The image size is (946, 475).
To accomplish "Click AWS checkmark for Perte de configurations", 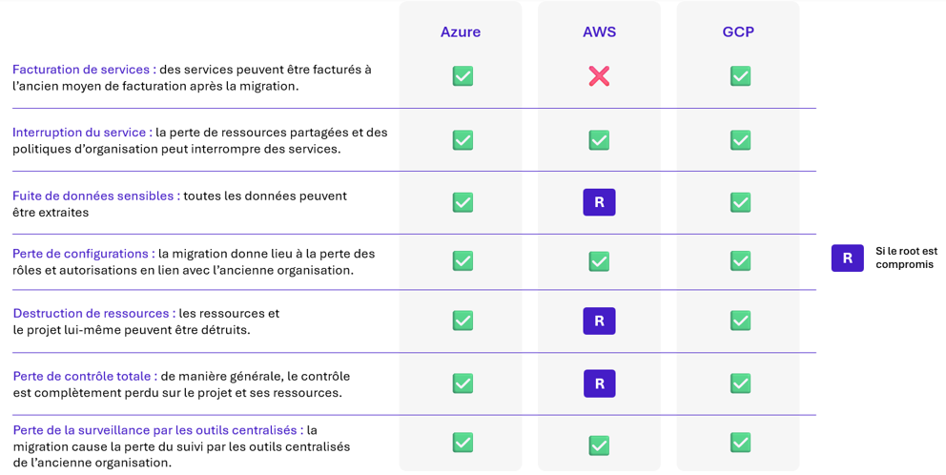I will pyautogui.click(x=599, y=260).
